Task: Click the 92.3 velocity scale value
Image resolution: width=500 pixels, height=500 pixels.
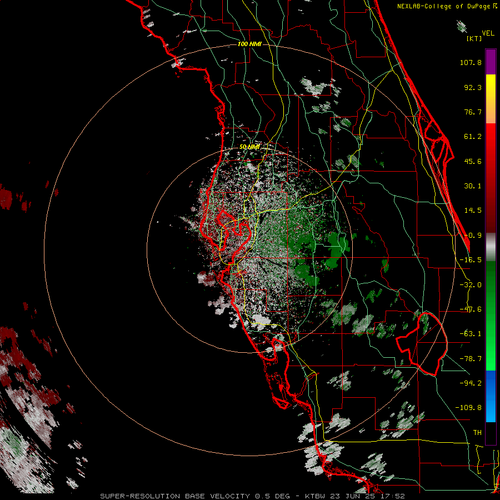Action: (x=473, y=87)
